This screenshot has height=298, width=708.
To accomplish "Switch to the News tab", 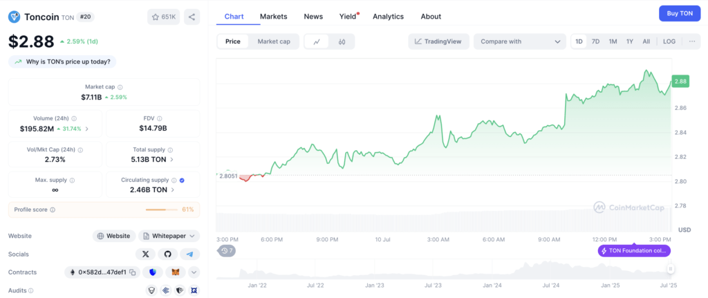I will coord(313,17).
